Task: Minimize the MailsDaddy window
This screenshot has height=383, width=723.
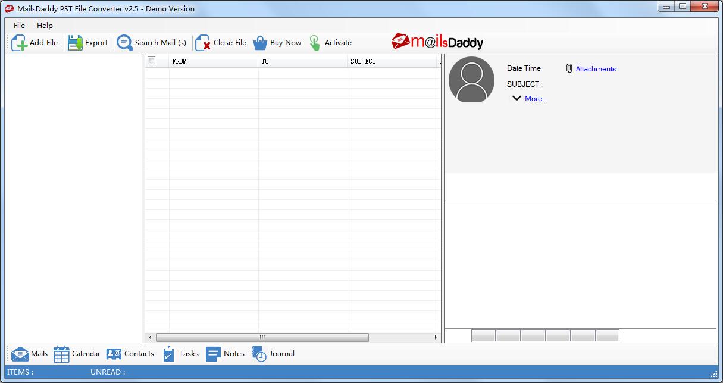Action: pyautogui.click(x=665, y=7)
